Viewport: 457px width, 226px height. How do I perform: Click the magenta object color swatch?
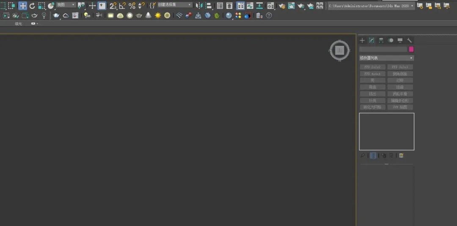(411, 49)
